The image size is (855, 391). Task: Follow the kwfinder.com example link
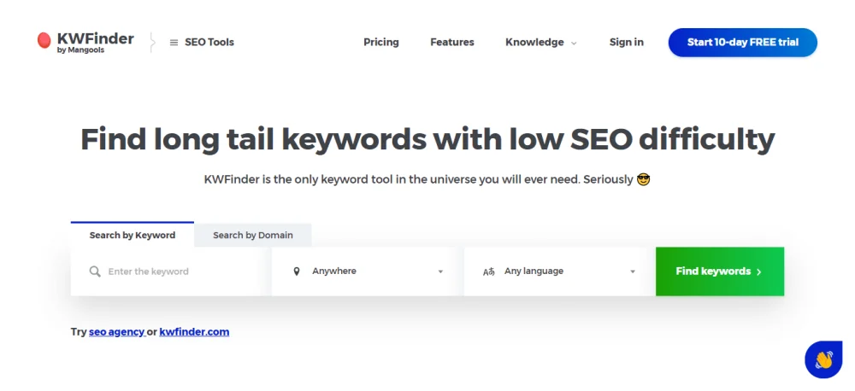(194, 331)
